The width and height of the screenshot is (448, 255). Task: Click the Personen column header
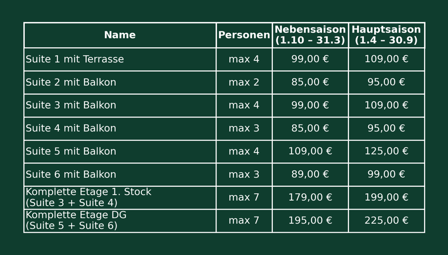coord(244,35)
